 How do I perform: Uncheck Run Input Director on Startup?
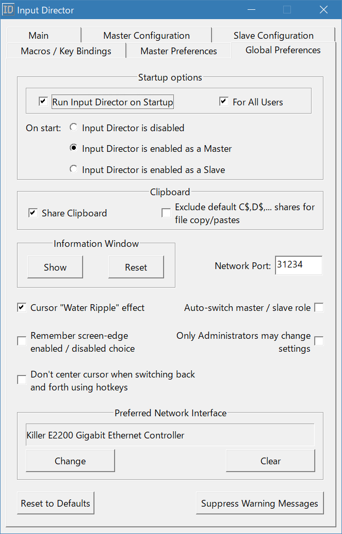[43, 101]
